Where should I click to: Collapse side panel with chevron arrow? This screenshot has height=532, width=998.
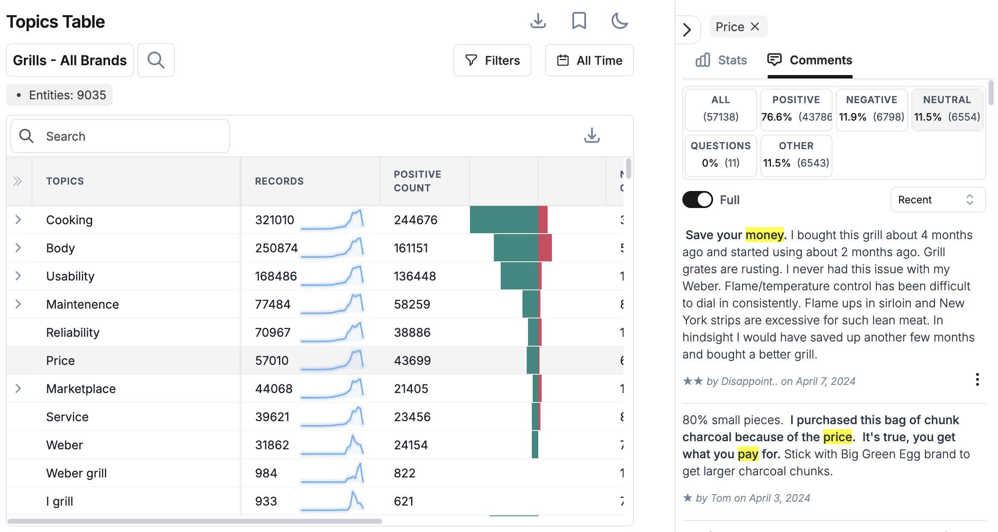click(x=687, y=29)
